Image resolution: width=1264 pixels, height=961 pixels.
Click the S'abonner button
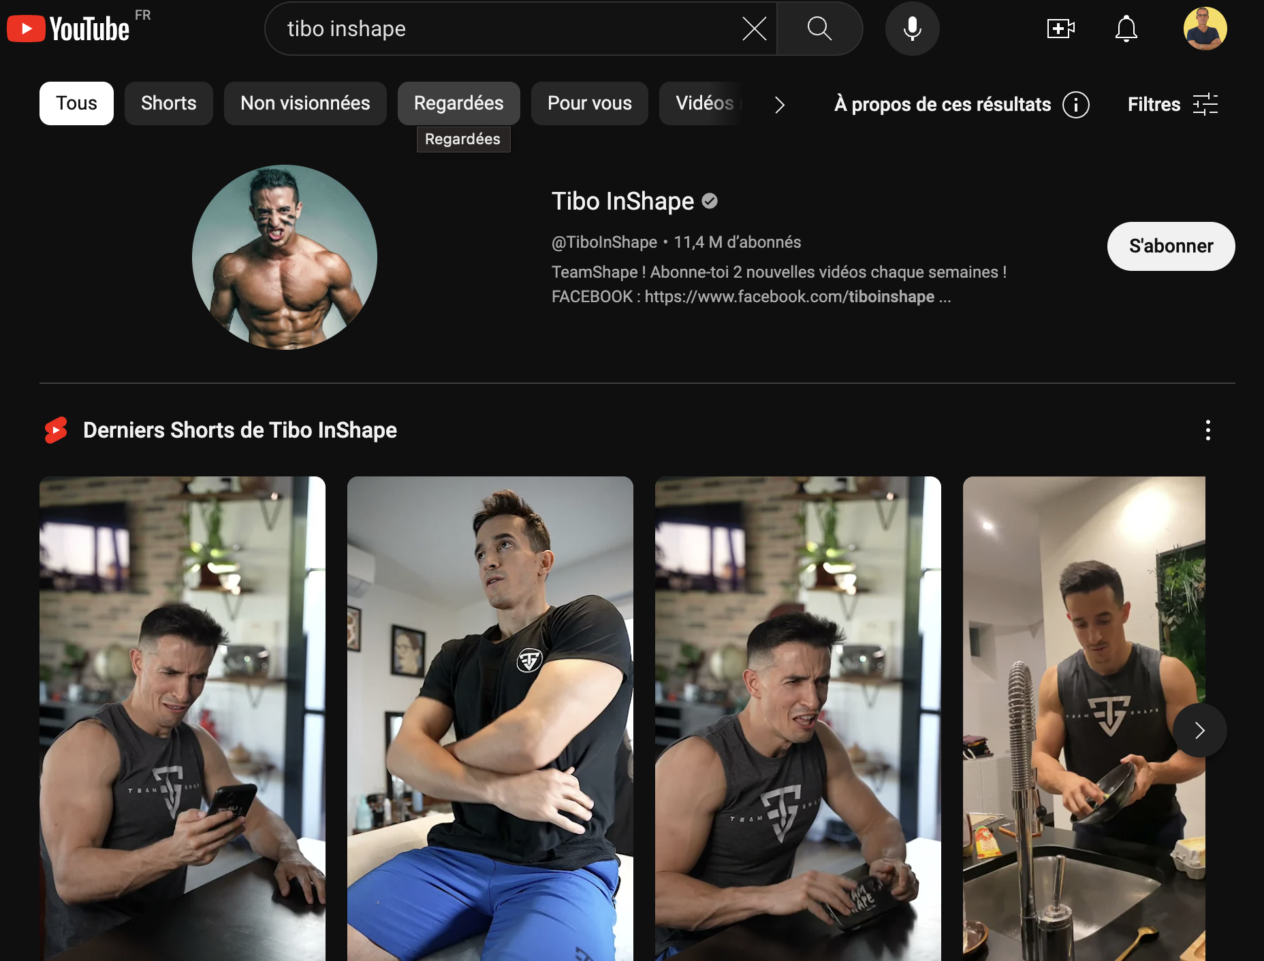[1171, 246]
